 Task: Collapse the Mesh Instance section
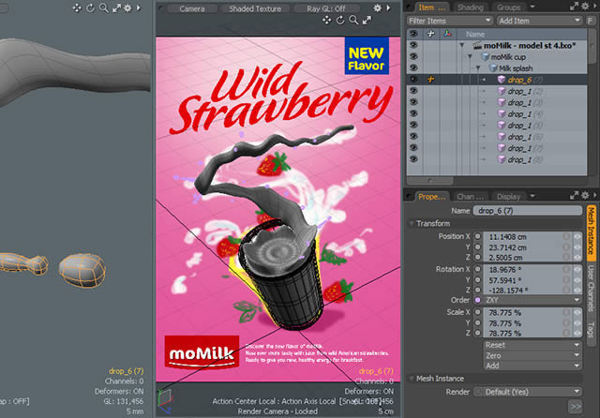coord(412,379)
